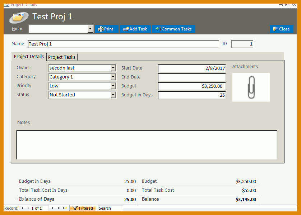Expand the Owner dropdown arrow
The width and height of the screenshot is (301, 215).
113,68
